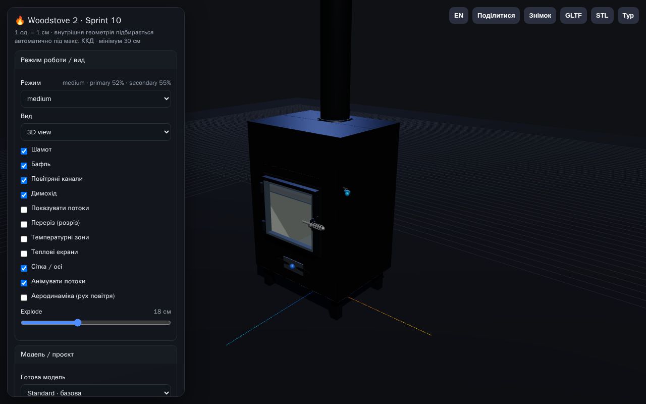
Task: Open the Режим medium dropdown
Action: [96, 98]
